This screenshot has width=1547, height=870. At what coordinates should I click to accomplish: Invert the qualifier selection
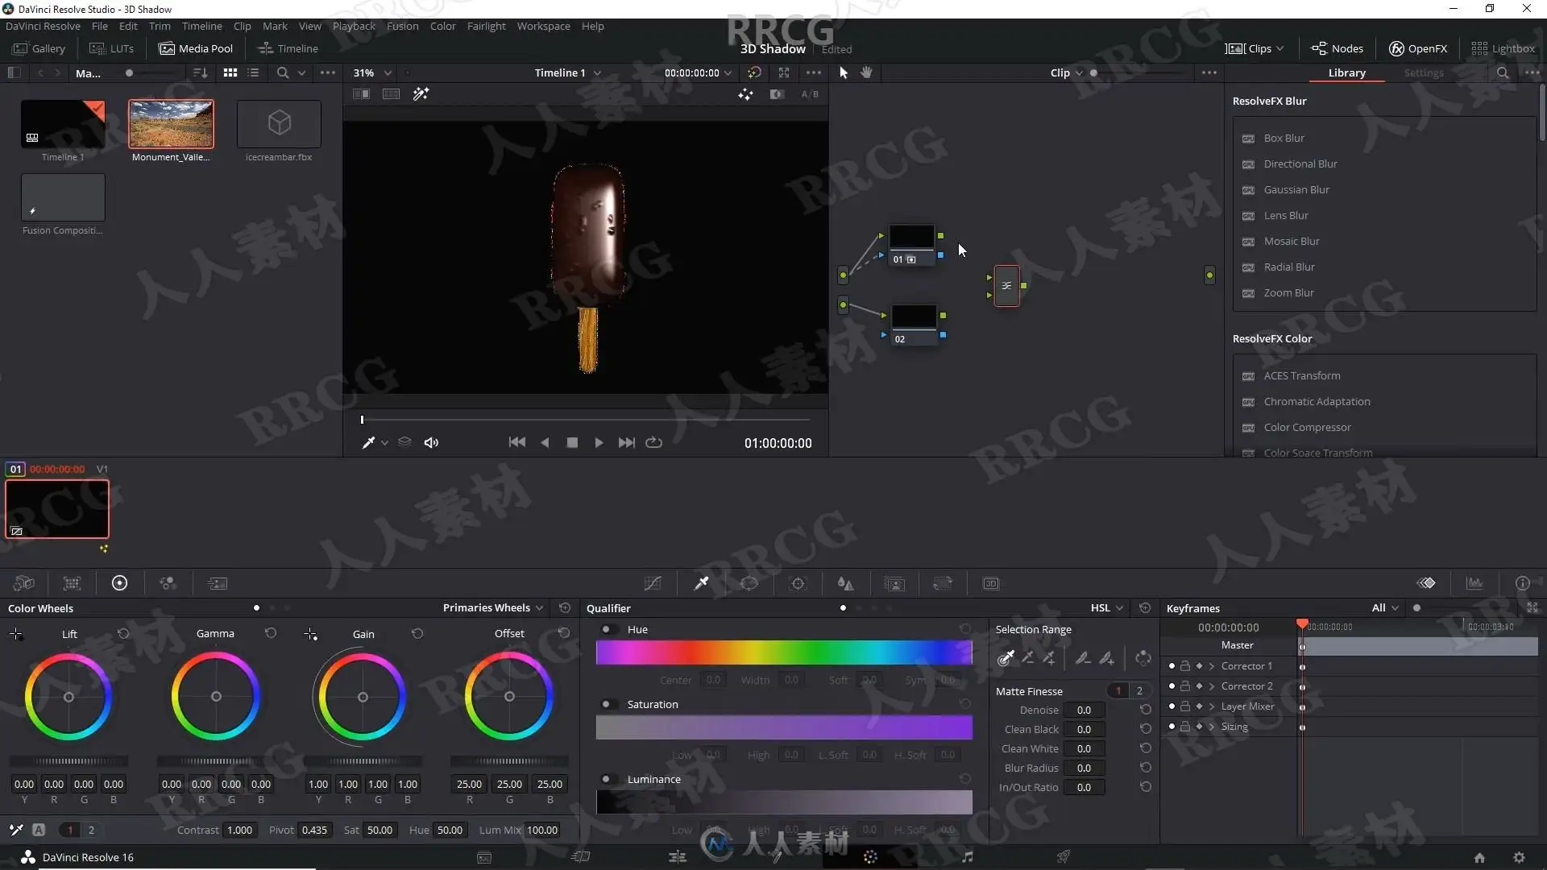tap(1143, 658)
